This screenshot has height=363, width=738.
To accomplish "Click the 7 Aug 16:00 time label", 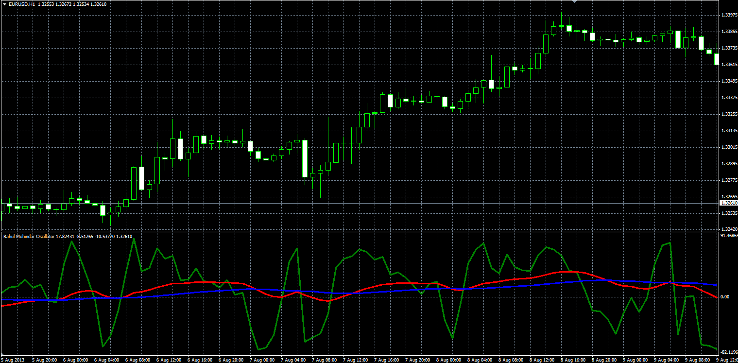I will tap(387, 360).
